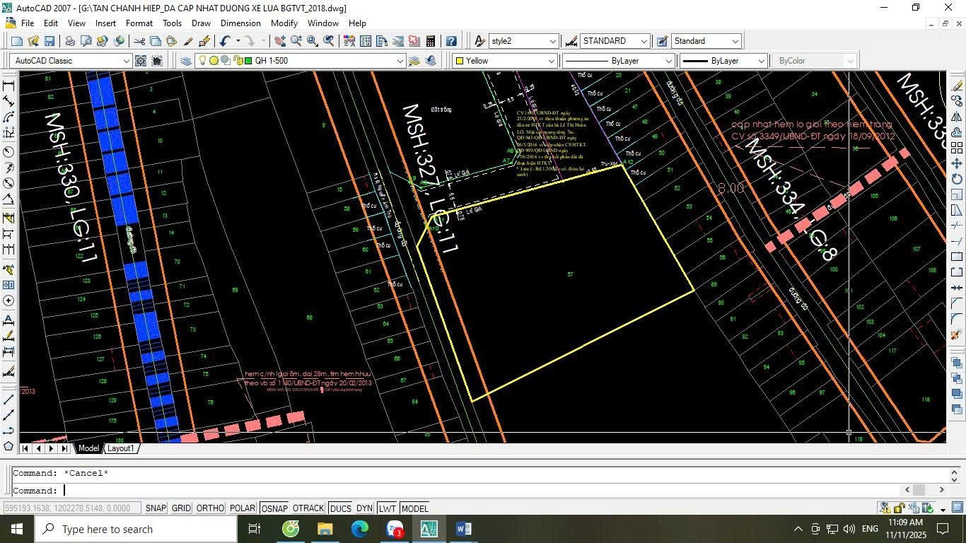Open the Dimension menu
This screenshot has width=966, height=543.
click(x=240, y=23)
